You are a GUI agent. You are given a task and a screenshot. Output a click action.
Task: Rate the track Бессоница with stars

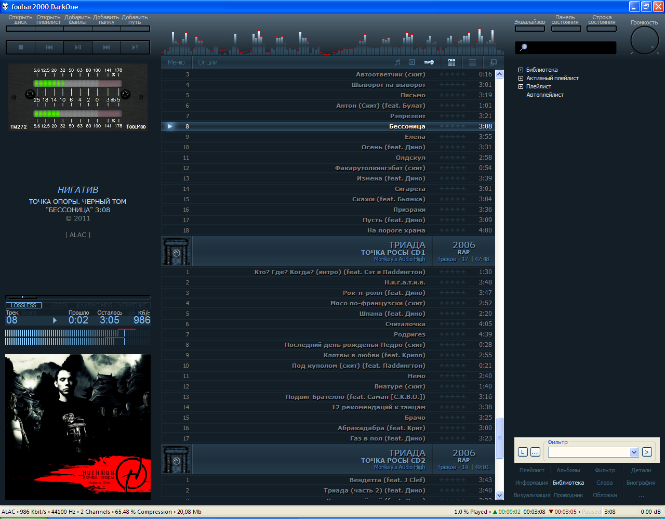click(453, 126)
